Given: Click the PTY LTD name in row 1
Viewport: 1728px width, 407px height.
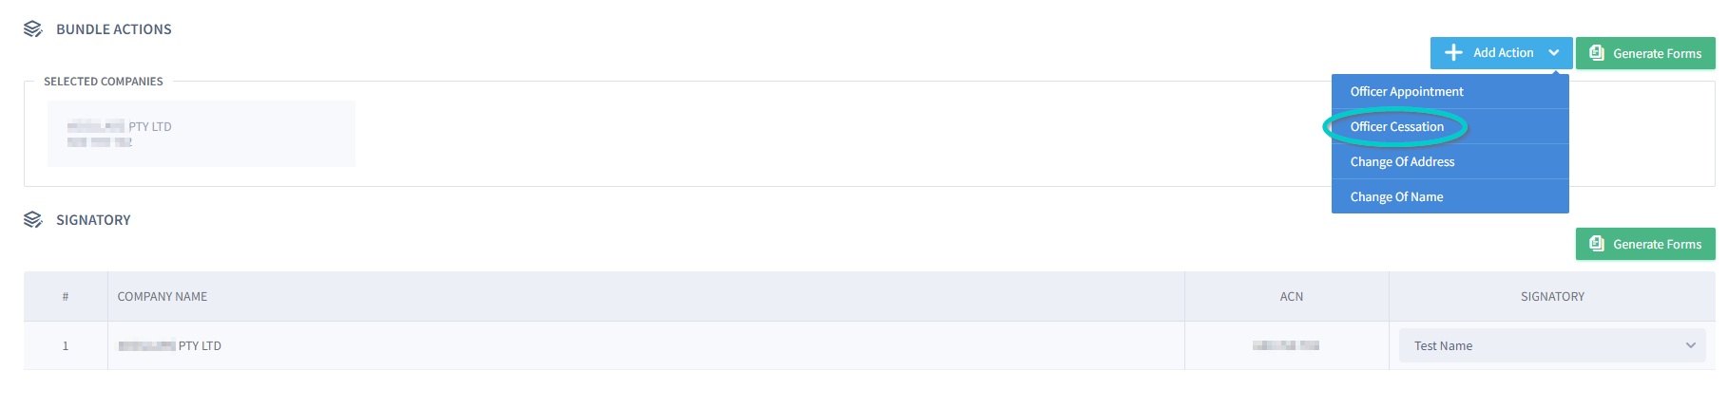Looking at the screenshot, I should coord(170,346).
